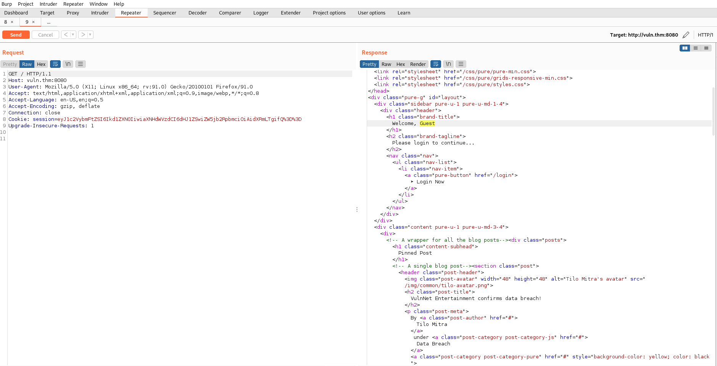717x366 pixels.
Task: Click the Upgrade-Insecure-Requests header line
Action: click(x=51, y=126)
